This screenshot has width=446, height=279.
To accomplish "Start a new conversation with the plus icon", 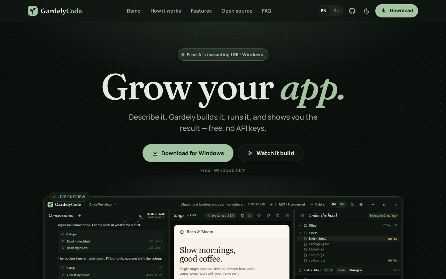I will [x=79, y=216].
